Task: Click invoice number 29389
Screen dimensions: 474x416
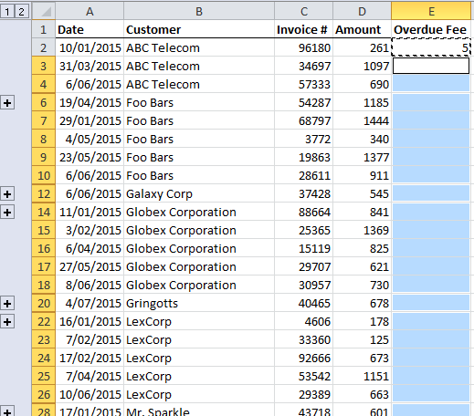Action: pos(303,394)
